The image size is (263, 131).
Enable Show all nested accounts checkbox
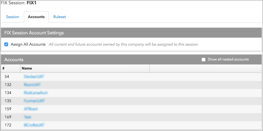click(204, 60)
